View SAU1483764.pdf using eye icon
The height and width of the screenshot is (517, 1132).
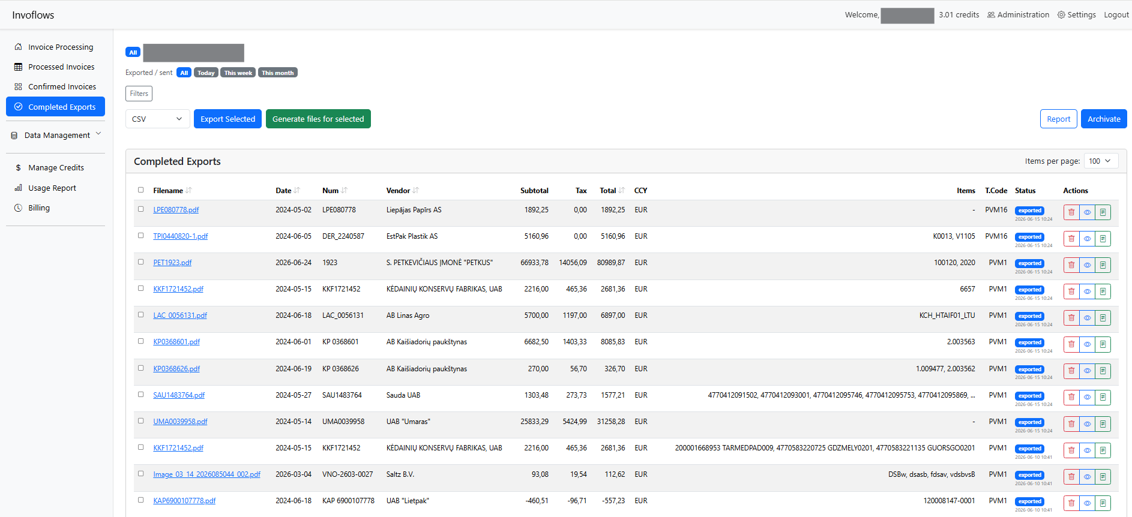point(1087,398)
